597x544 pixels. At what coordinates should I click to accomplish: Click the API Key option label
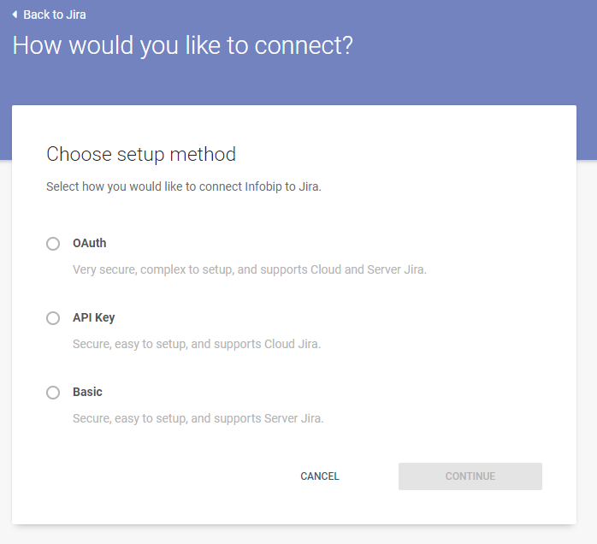point(94,317)
